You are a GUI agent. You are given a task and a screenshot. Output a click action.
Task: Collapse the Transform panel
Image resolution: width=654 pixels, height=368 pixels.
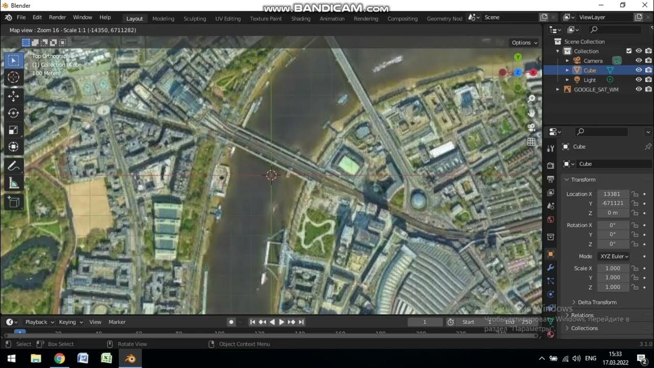click(x=583, y=180)
